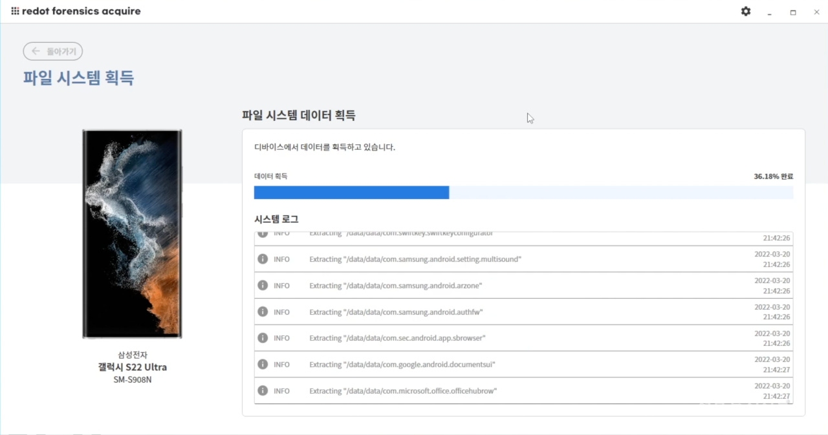Viewport: 828px width, 435px height.
Task: Click the INFO icon on the multisound log entry
Action: pos(263,259)
